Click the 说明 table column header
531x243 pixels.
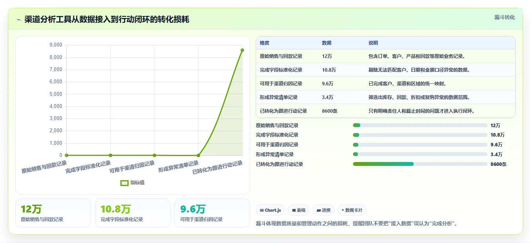coord(373,43)
